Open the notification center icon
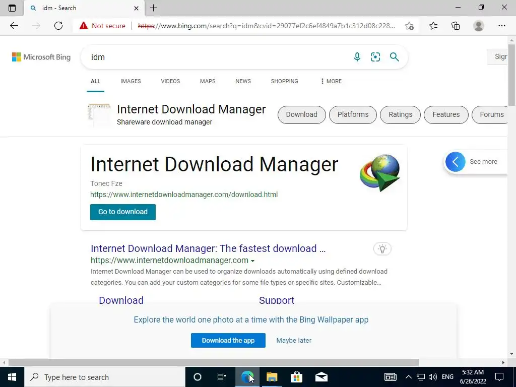Image resolution: width=516 pixels, height=387 pixels. [x=499, y=377]
